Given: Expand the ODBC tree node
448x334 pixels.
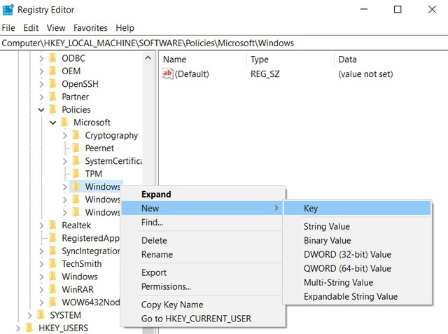Looking at the screenshot, I should coord(41,58).
